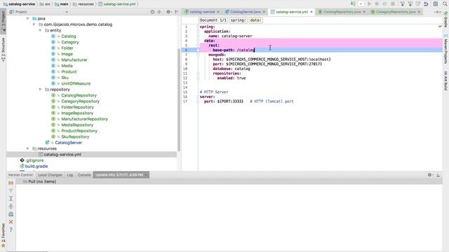
Task: Click the catalog-service breadcrumb
Action: 19,4
